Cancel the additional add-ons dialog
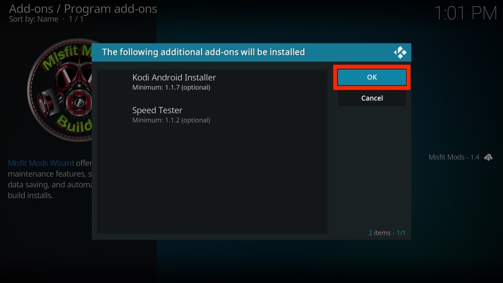503x283 pixels. 372,98
